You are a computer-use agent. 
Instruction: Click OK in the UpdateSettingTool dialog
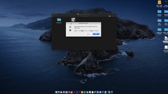(x=96, y=34)
